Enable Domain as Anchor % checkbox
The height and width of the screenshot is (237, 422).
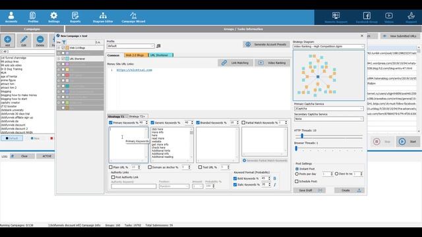(150, 167)
